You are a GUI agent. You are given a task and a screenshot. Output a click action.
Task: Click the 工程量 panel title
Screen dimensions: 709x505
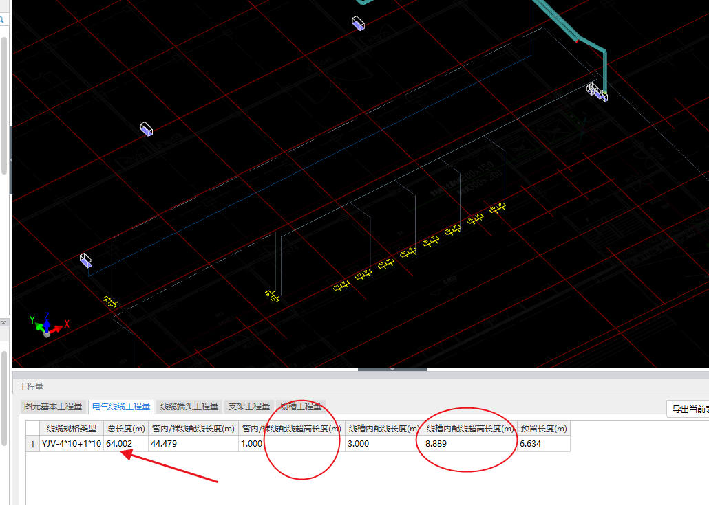click(x=31, y=386)
